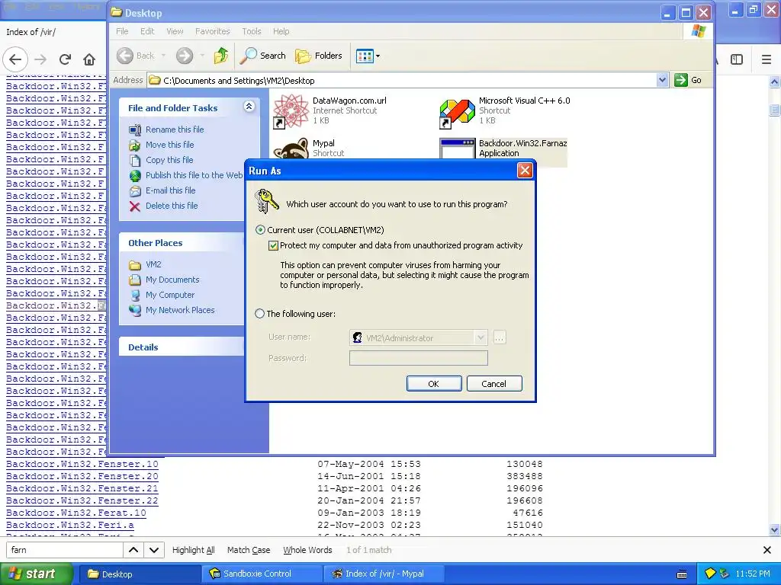Switch to Index of /vir/ - Mypal task
Screen dimensions: 781x585
385,574
